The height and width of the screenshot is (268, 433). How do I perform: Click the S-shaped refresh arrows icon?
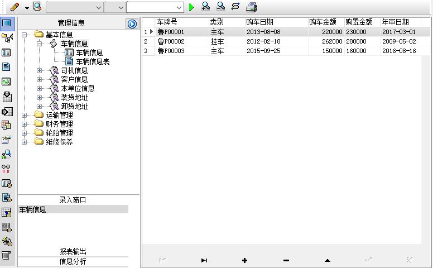pos(235,6)
